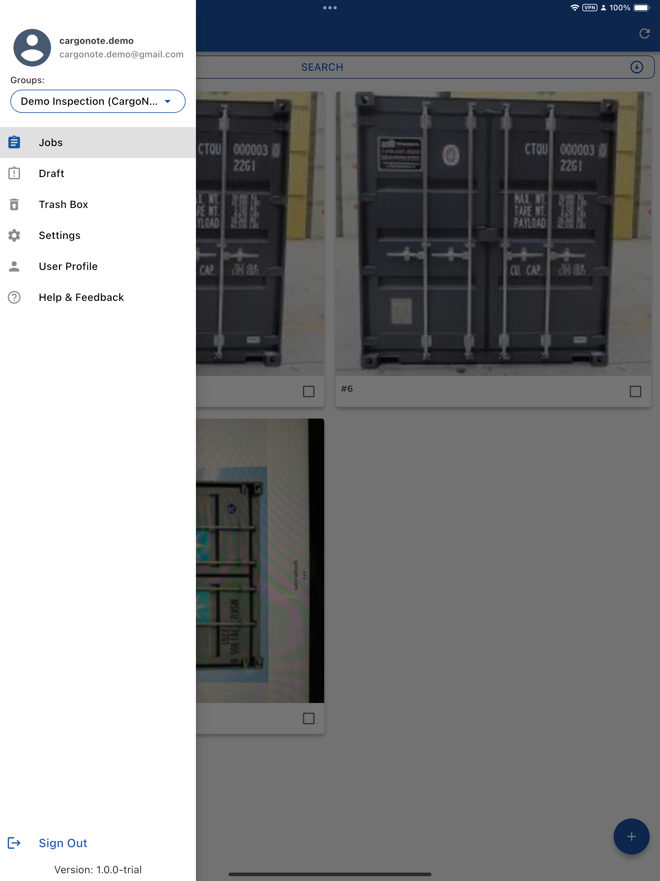
Task: Click the Jobs clipboard icon
Action: [x=14, y=142]
